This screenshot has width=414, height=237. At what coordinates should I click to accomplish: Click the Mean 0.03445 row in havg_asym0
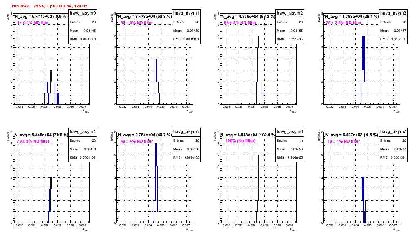83,31
